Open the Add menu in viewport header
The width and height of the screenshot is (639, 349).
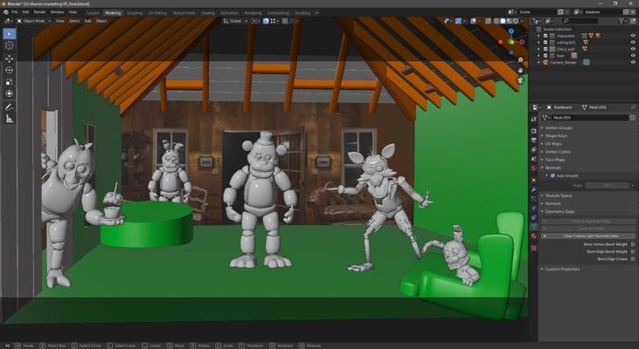87,20
